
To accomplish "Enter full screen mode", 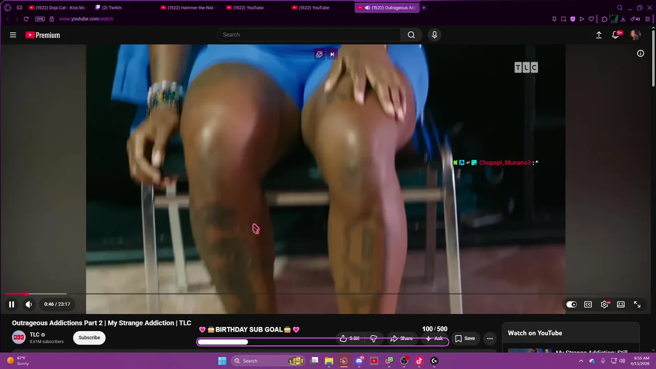I will (637, 304).
